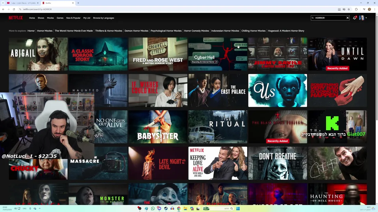Close the Netflix tab

point(73,3)
